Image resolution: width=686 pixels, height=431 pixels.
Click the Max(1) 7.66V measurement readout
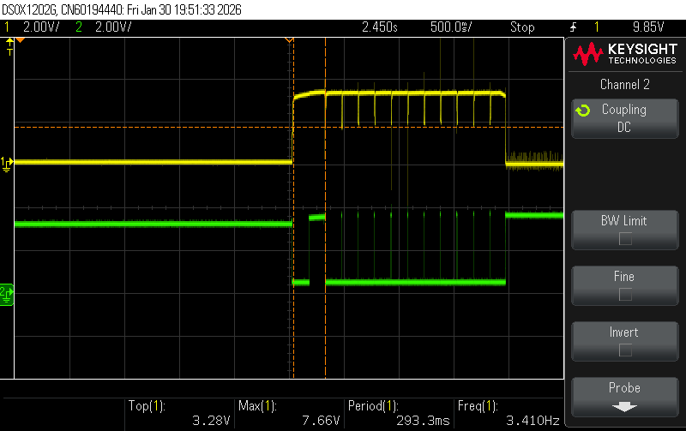pyautogui.click(x=289, y=413)
